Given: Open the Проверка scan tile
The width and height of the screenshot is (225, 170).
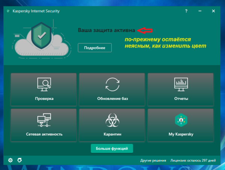Looking at the screenshot, I should (43, 89).
